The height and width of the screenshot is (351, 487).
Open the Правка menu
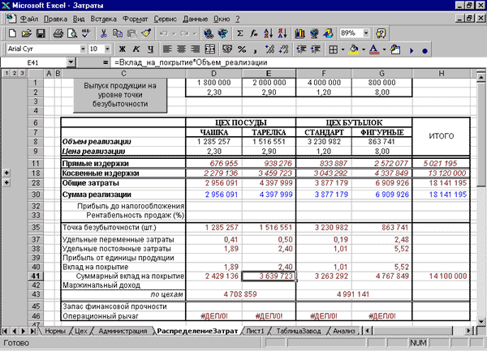pyautogui.click(x=55, y=19)
